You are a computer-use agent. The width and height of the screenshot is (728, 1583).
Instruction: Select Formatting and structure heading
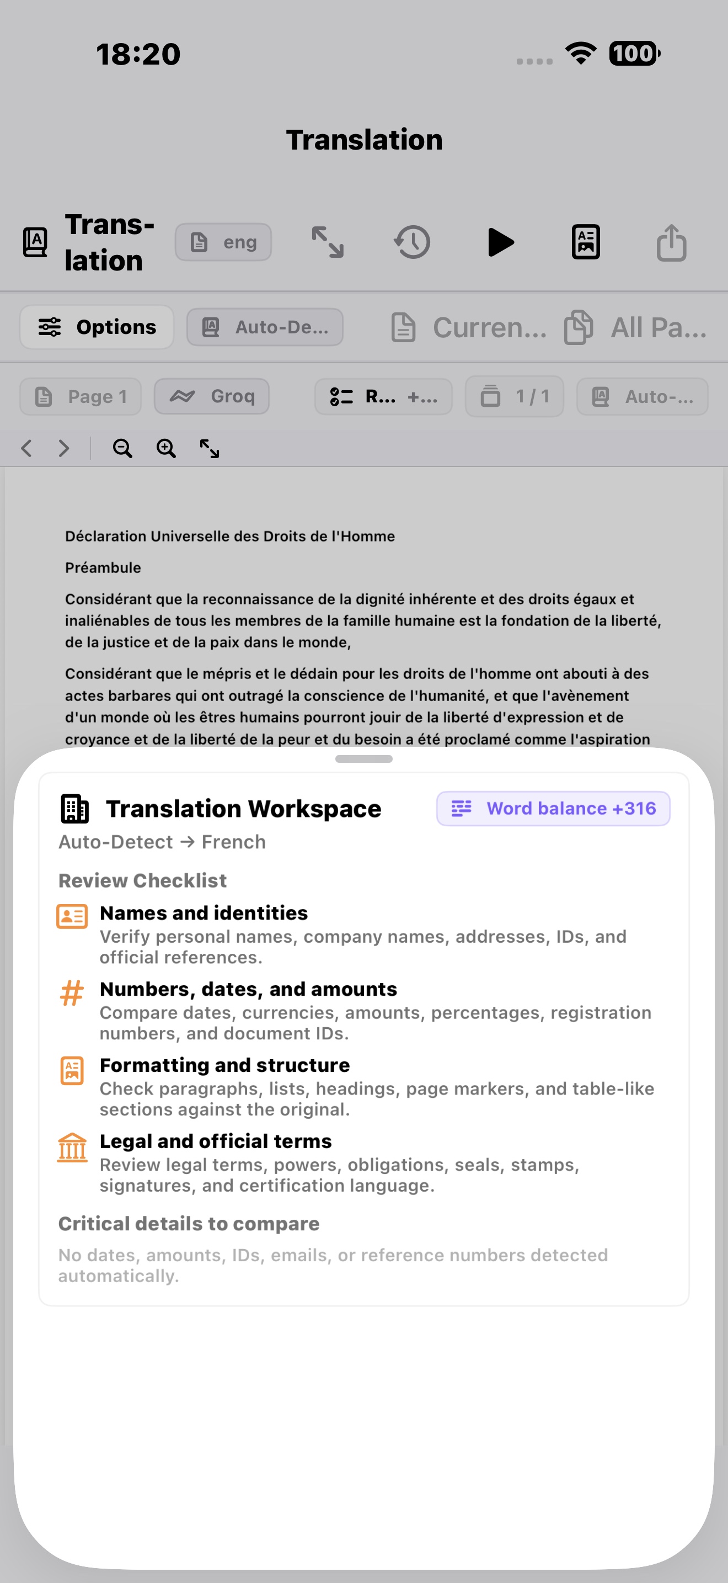(224, 1065)
